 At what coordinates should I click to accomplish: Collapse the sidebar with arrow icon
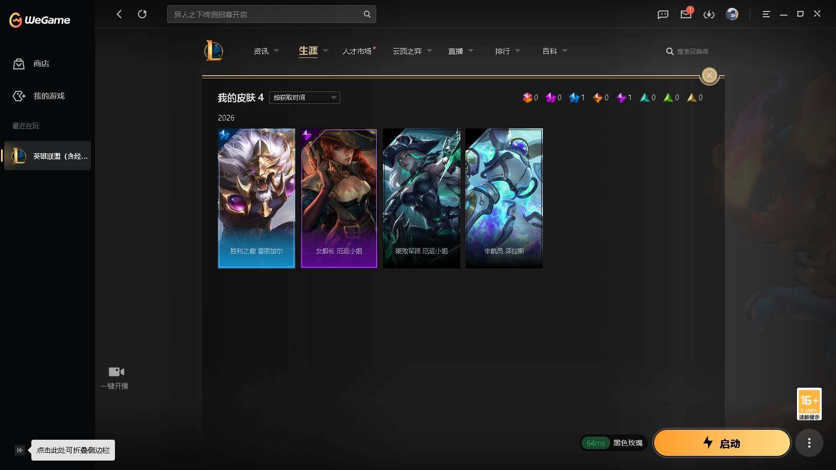tap(20, 450)
